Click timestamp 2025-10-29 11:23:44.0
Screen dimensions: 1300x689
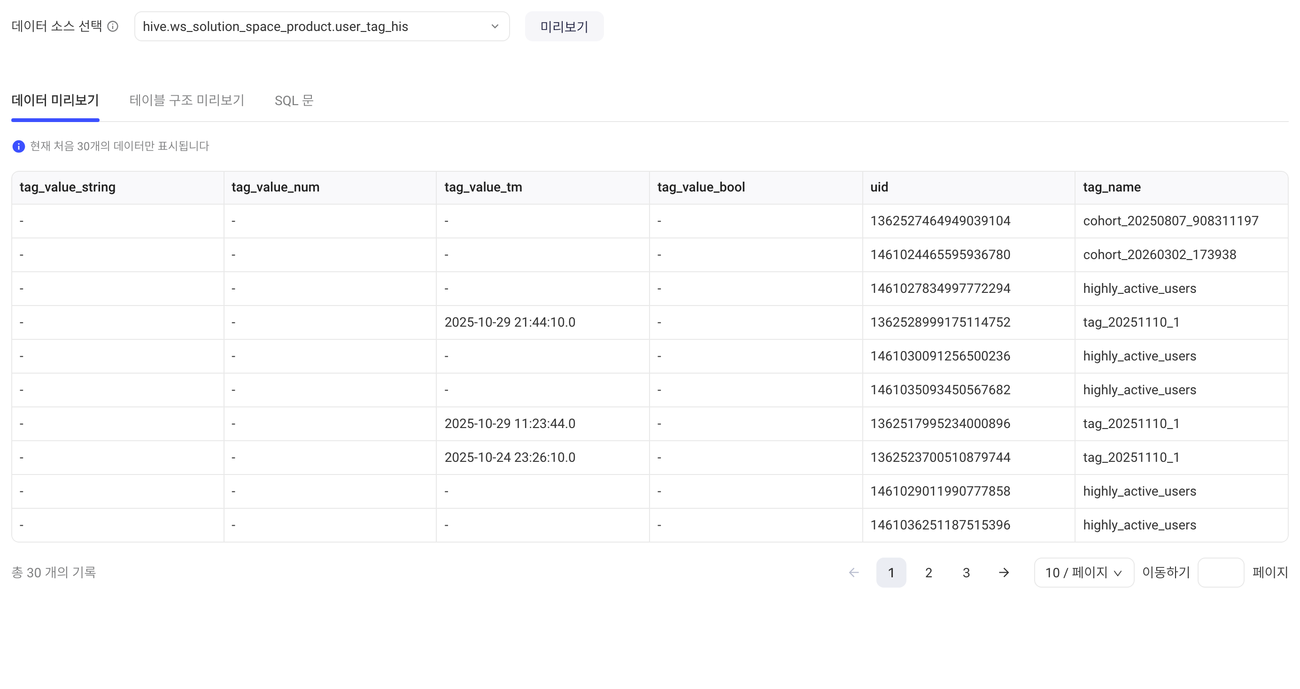click(510, 424)
